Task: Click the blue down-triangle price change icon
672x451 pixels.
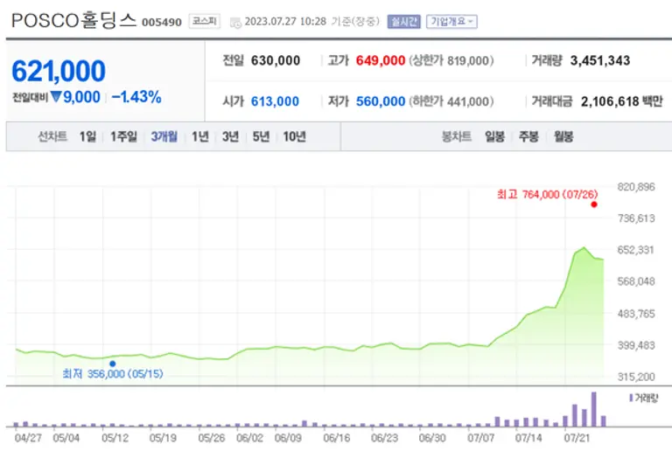Action: [56, 98]
